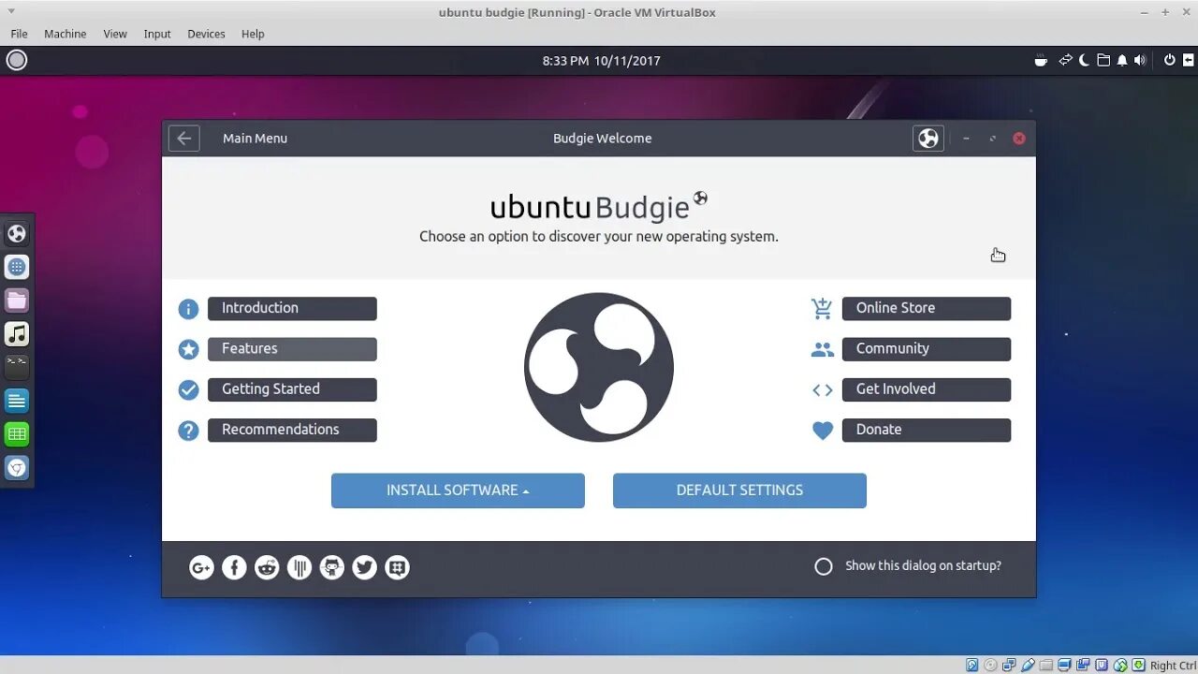Click the Budgie logo button in title bar
Image resolution: width=1198 pixels, height=674 pixels.
pos(928,139)
